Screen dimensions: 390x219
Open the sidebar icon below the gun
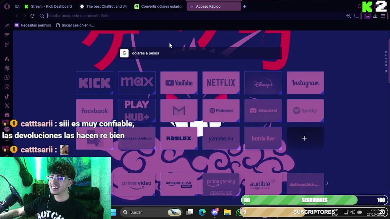point(7,45)
